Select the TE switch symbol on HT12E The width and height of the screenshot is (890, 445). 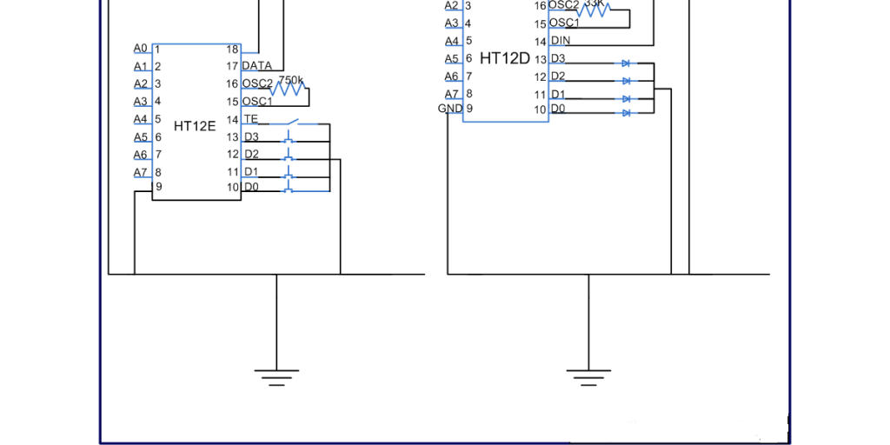click(293, 122)
